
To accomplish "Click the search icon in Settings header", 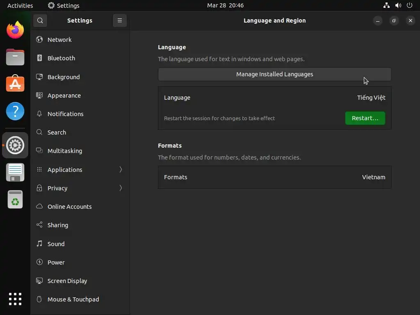I will [40, 21].
